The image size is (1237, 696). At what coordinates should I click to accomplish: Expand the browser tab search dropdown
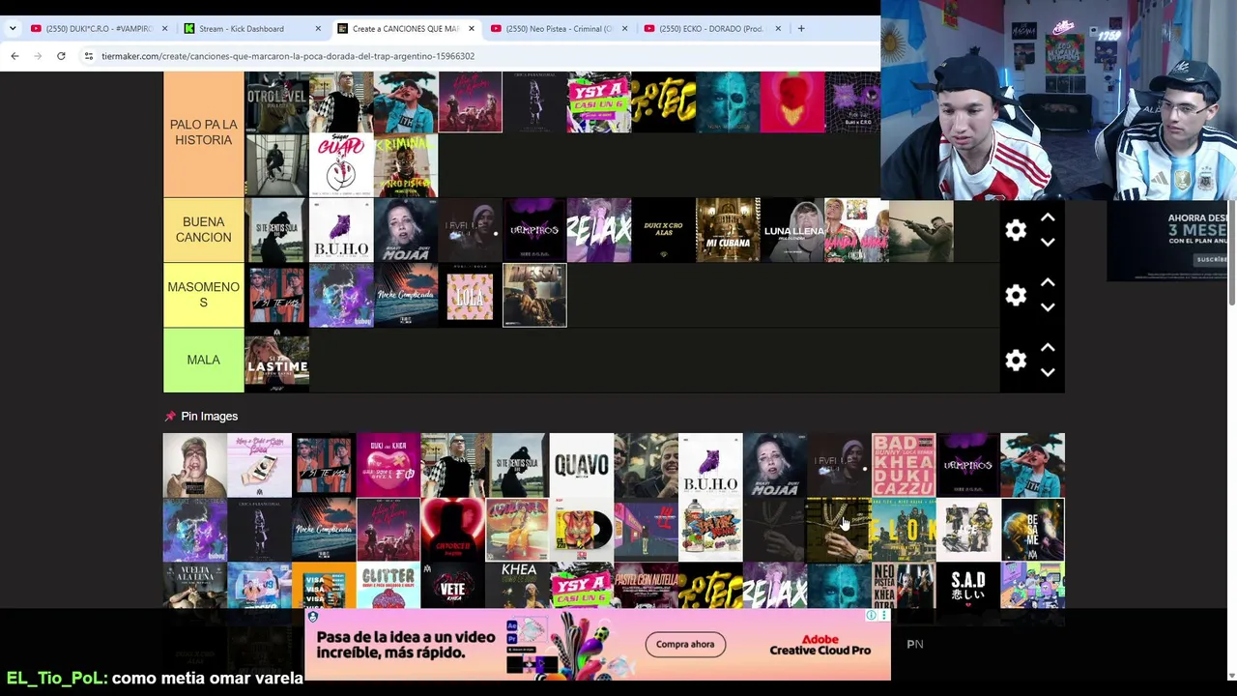click(13, 28)
